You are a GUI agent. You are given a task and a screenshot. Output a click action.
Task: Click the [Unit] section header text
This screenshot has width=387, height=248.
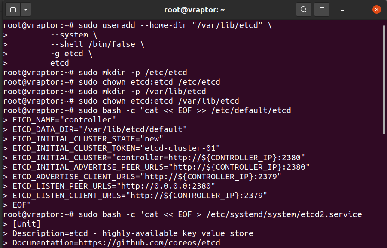(26, 224)
